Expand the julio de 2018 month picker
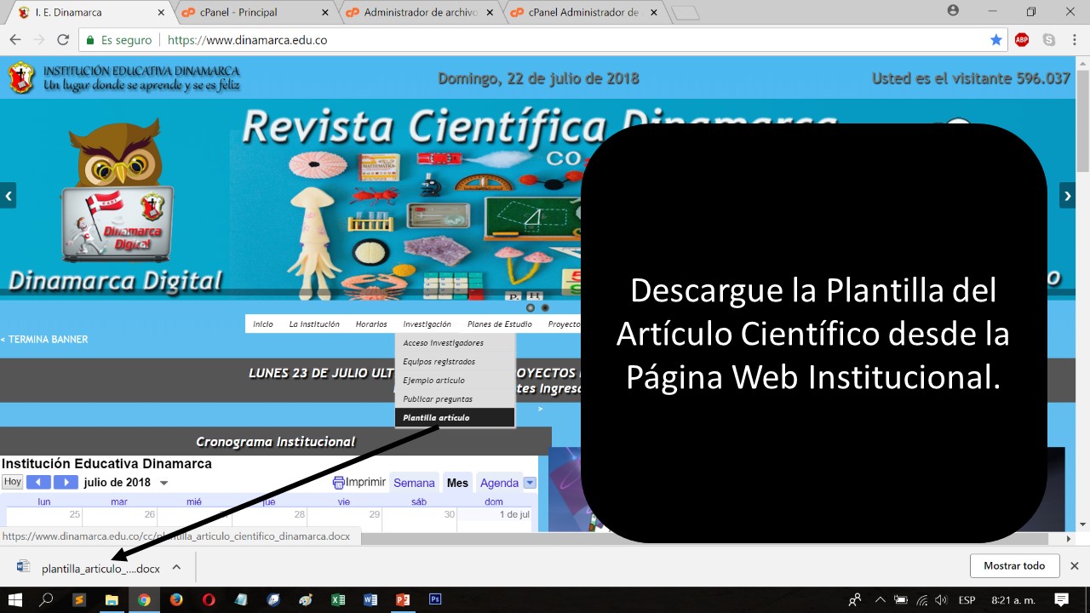Viewport: 1090px width, 613px height. point(164,483)
